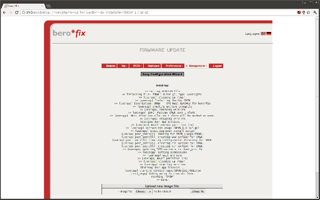Minimize the browser window
Viewport: 320px width, 200px height.
pos(305,2)
